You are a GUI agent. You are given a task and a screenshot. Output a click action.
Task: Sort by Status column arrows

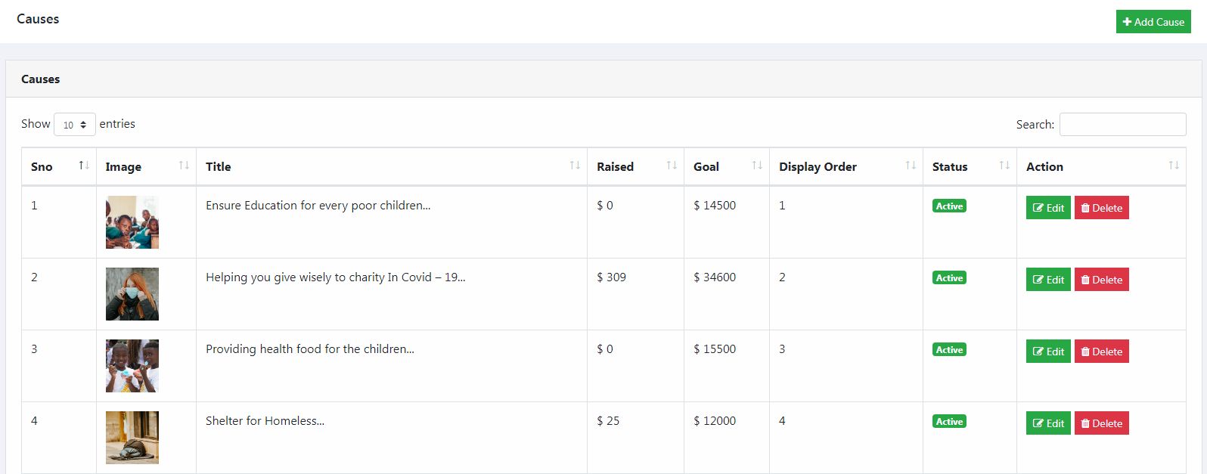[x=1004, y=166]
